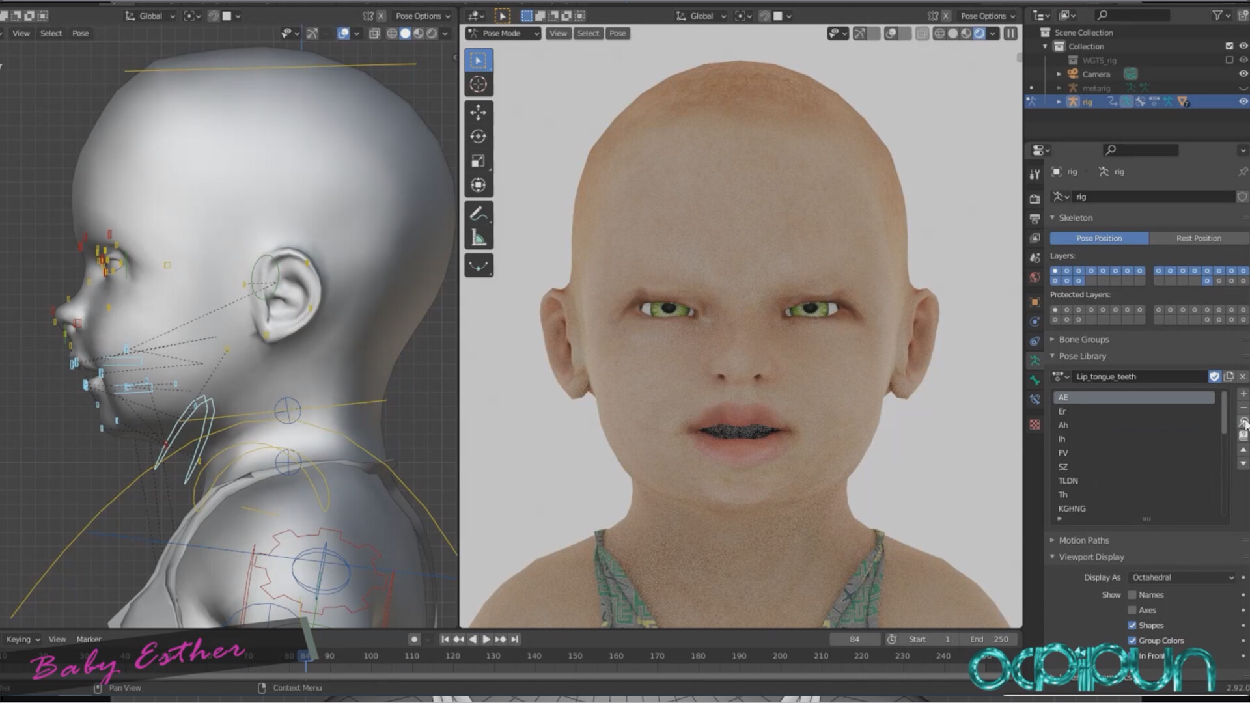Activate the Annotate tool
Image resolution: width=1250 pixels, height=703 pixels.
click(x=479, y=213)
